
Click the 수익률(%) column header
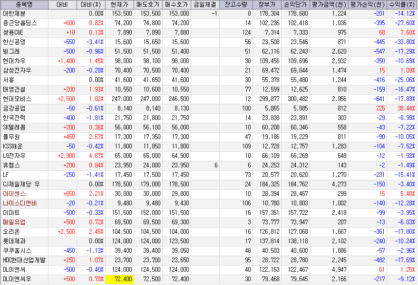(x=402, y=5)
